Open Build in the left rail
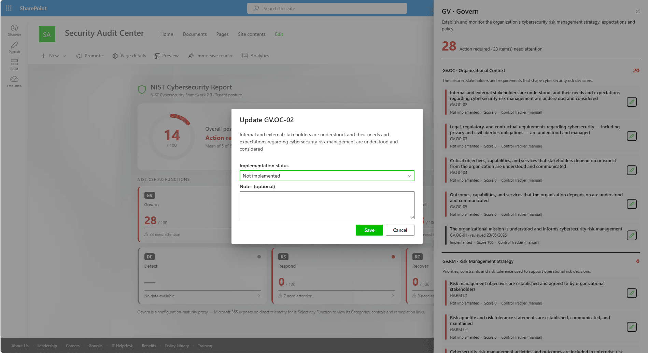648x353 pixels. click(14, 65)
